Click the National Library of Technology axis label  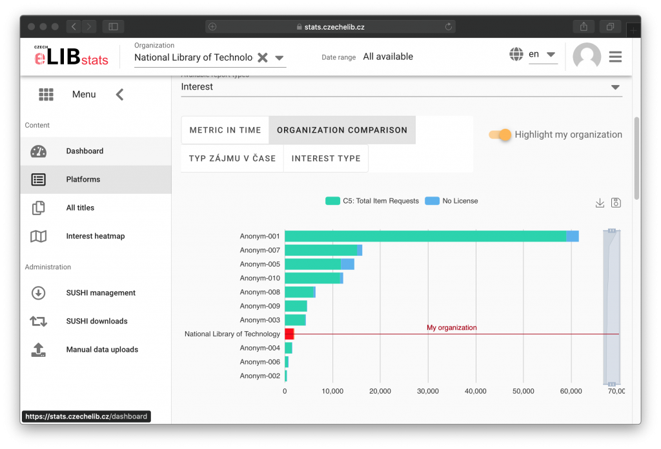click(232, 334)
